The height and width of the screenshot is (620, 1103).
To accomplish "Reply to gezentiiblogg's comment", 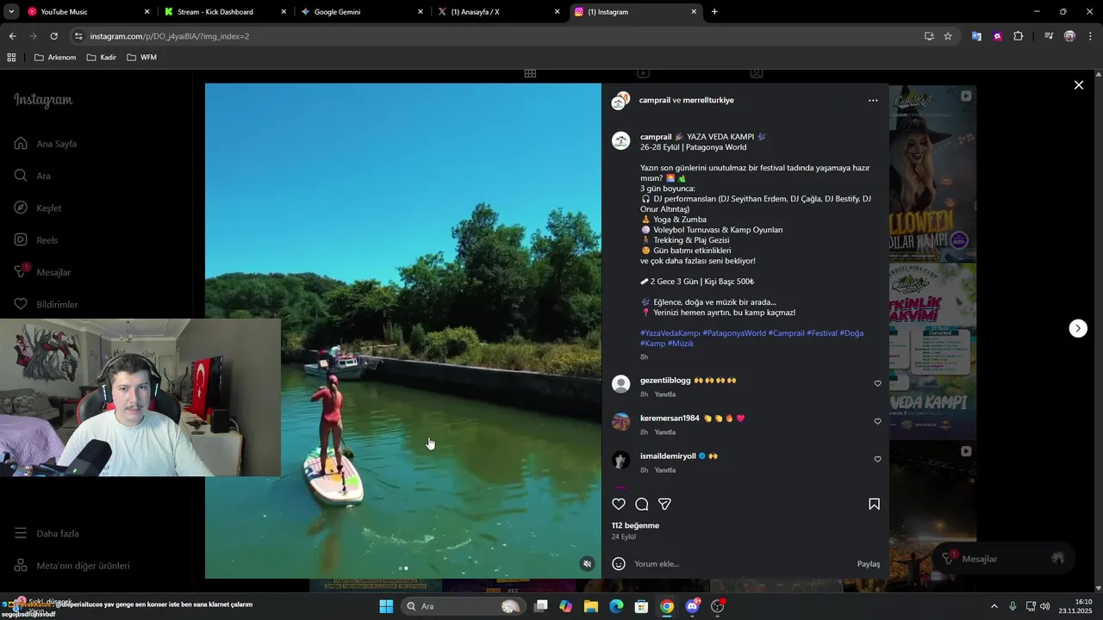I will coord(664,394).
